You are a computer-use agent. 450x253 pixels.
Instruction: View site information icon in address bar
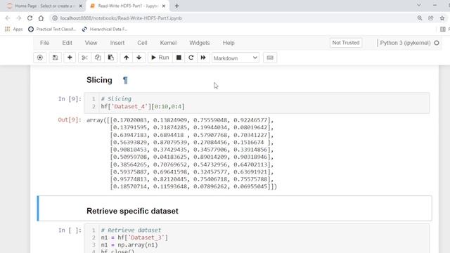coord(55,18)
